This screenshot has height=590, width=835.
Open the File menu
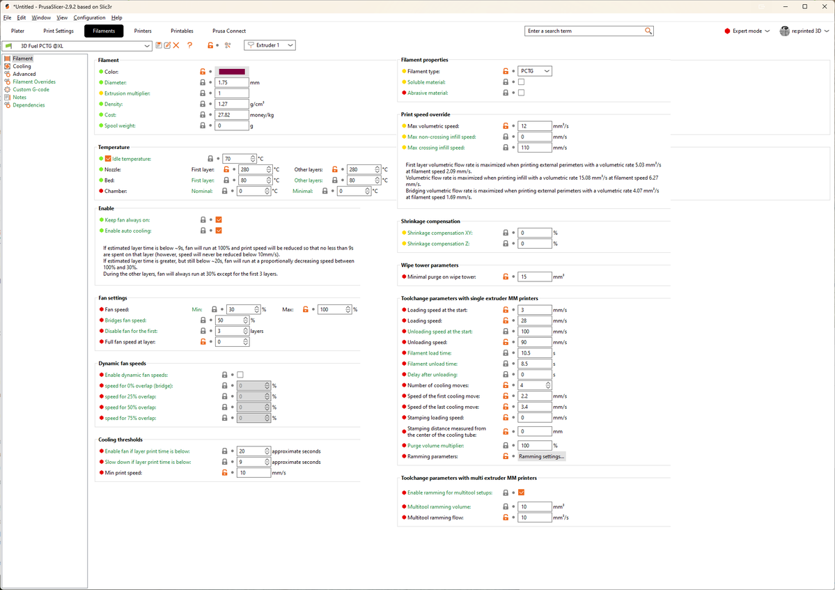[x=7, y=17]
